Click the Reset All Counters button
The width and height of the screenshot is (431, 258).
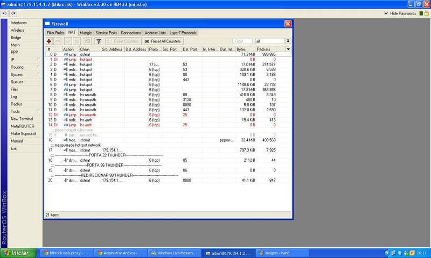click(163, 41)
